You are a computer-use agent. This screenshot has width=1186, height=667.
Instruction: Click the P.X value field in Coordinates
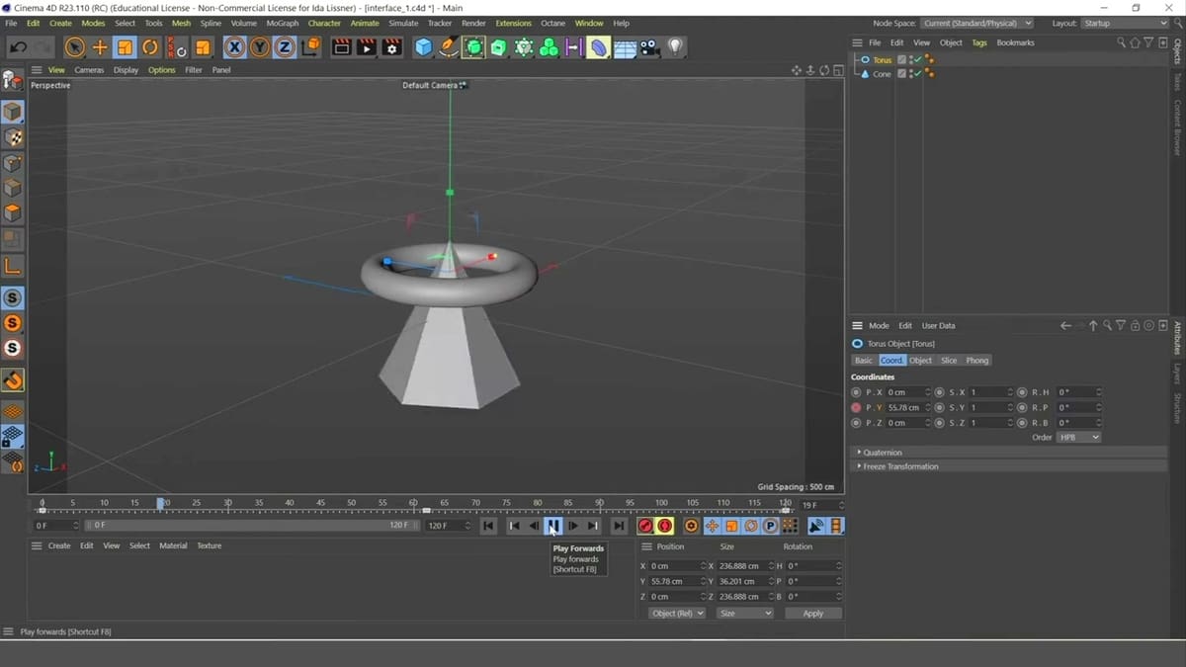click(904, 392)
